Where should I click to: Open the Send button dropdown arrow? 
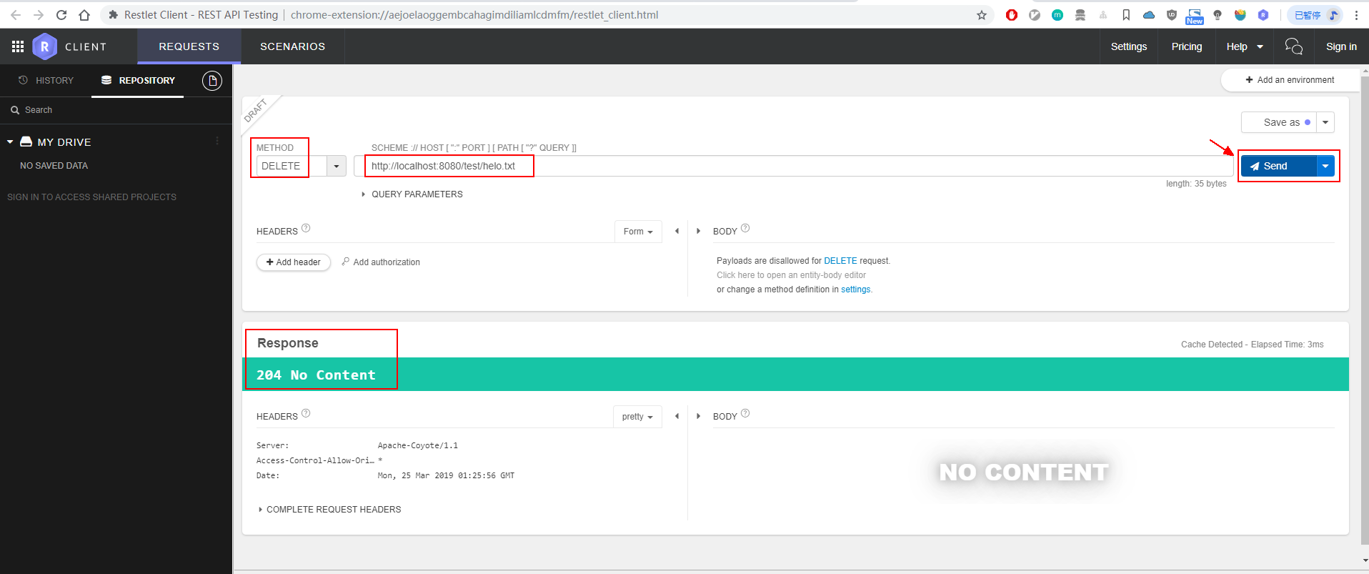(1325, 166)
